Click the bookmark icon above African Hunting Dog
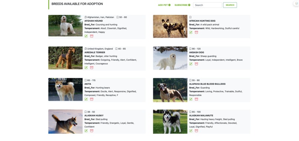The image size is (299, 141). (190, 17)
